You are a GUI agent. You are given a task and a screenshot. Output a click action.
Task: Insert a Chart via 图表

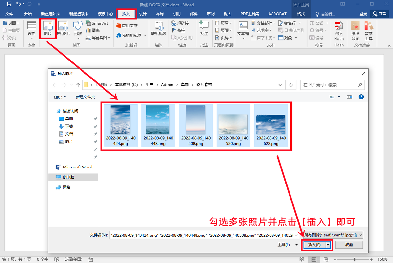[x=93, y=30]
